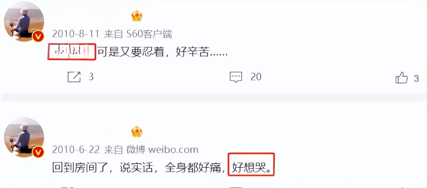Open profile from the 2010-8-11 post avatar
The height and width of the screenshot is (188, 427).
[x=24, y=22]
